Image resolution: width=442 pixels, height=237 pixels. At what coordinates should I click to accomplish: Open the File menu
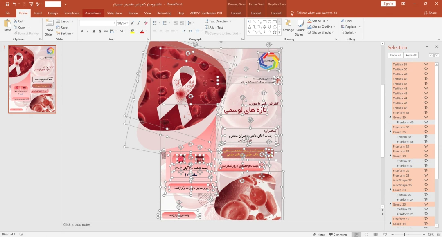click(8, 13)
